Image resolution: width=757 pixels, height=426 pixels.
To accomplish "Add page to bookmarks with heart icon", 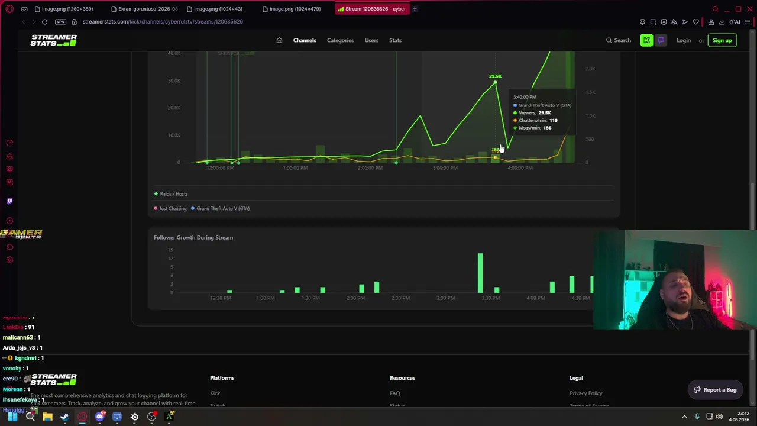I will coord(695,22).
